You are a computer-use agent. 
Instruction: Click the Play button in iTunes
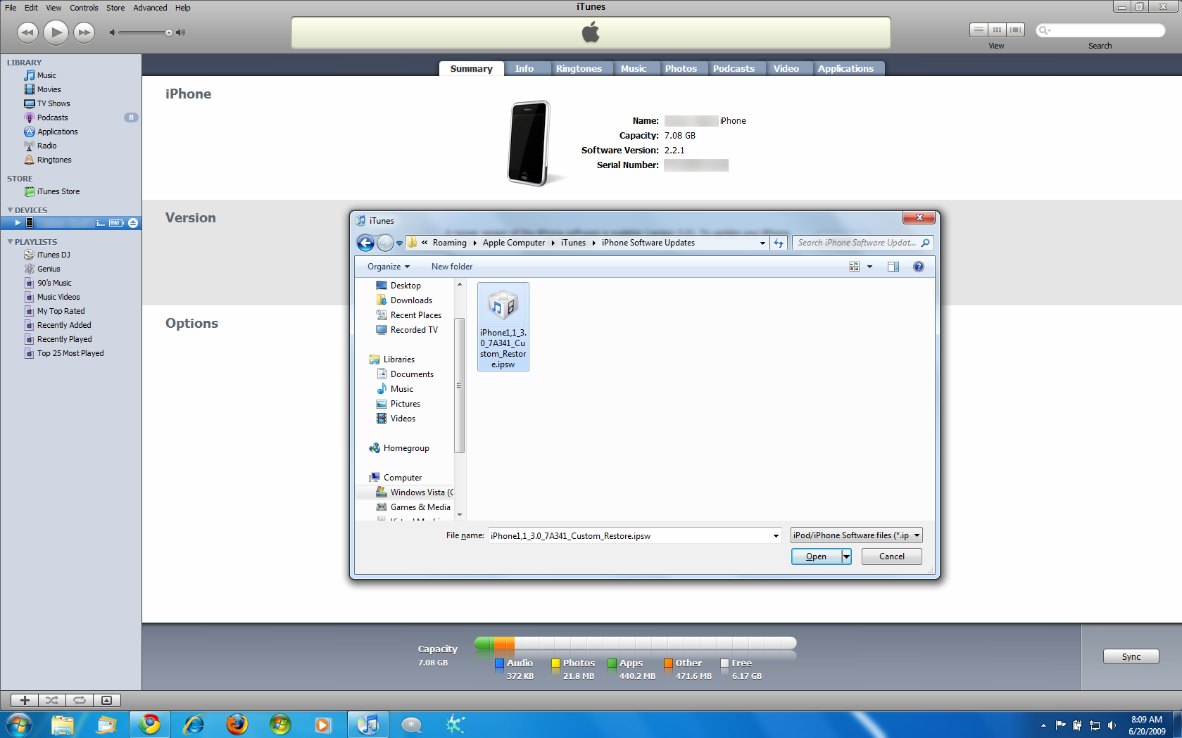[x=56, y=32]
